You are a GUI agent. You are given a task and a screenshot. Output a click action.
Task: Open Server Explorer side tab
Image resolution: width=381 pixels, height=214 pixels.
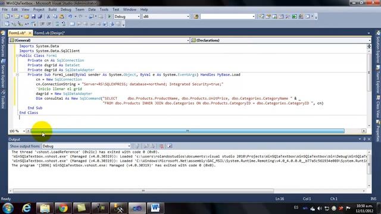click(3, 74)
